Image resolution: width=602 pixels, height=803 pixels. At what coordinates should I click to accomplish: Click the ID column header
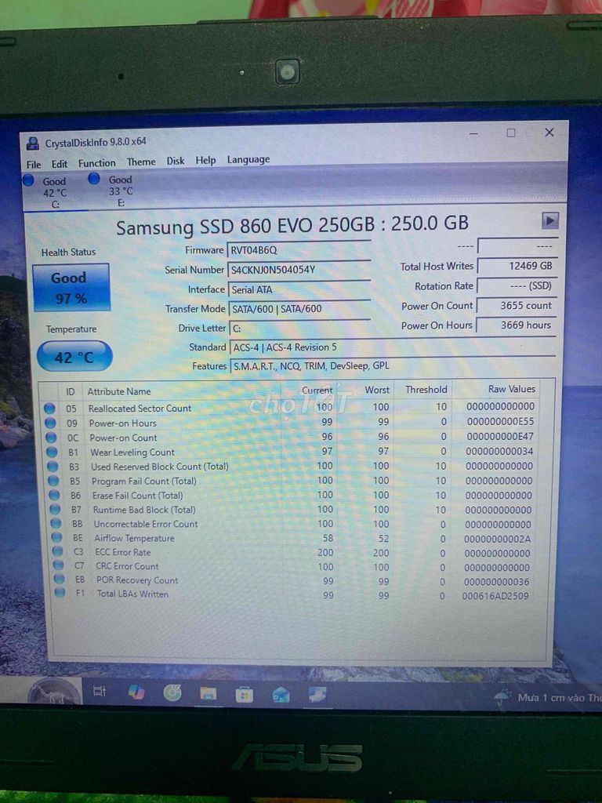[70, 392]
